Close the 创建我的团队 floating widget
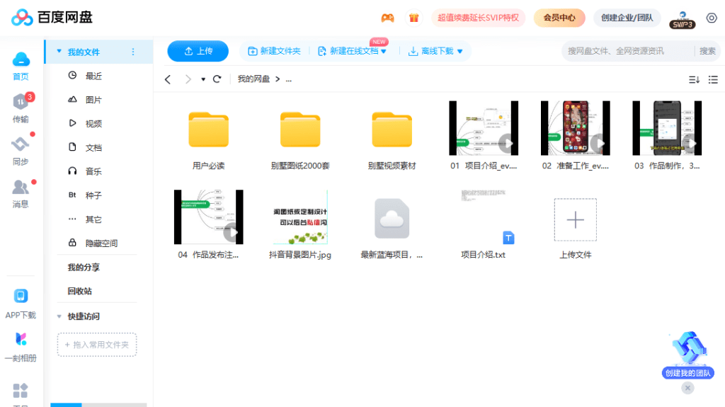 click(687, 388)
